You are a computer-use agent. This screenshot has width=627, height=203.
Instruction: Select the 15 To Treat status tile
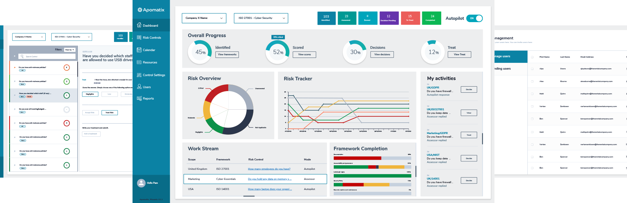[410, 18]
